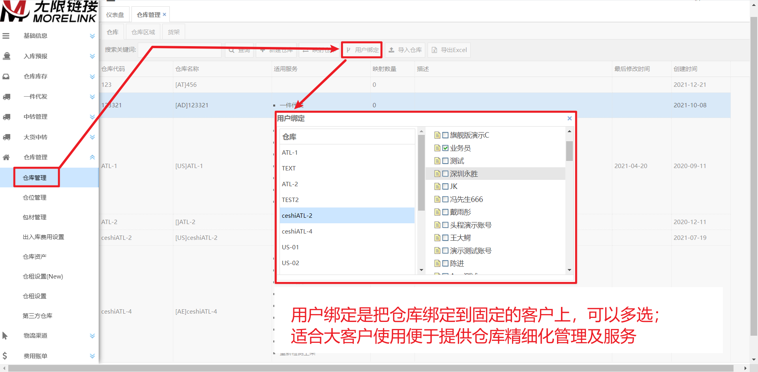Tick the JK checkbox
The height and width of the screenshot is (372, 758).
(445, 187)
